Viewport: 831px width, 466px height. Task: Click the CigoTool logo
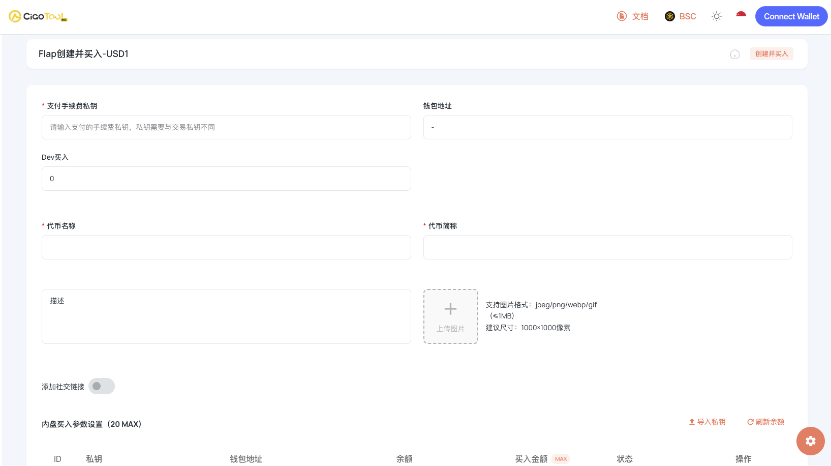(38, 16)
